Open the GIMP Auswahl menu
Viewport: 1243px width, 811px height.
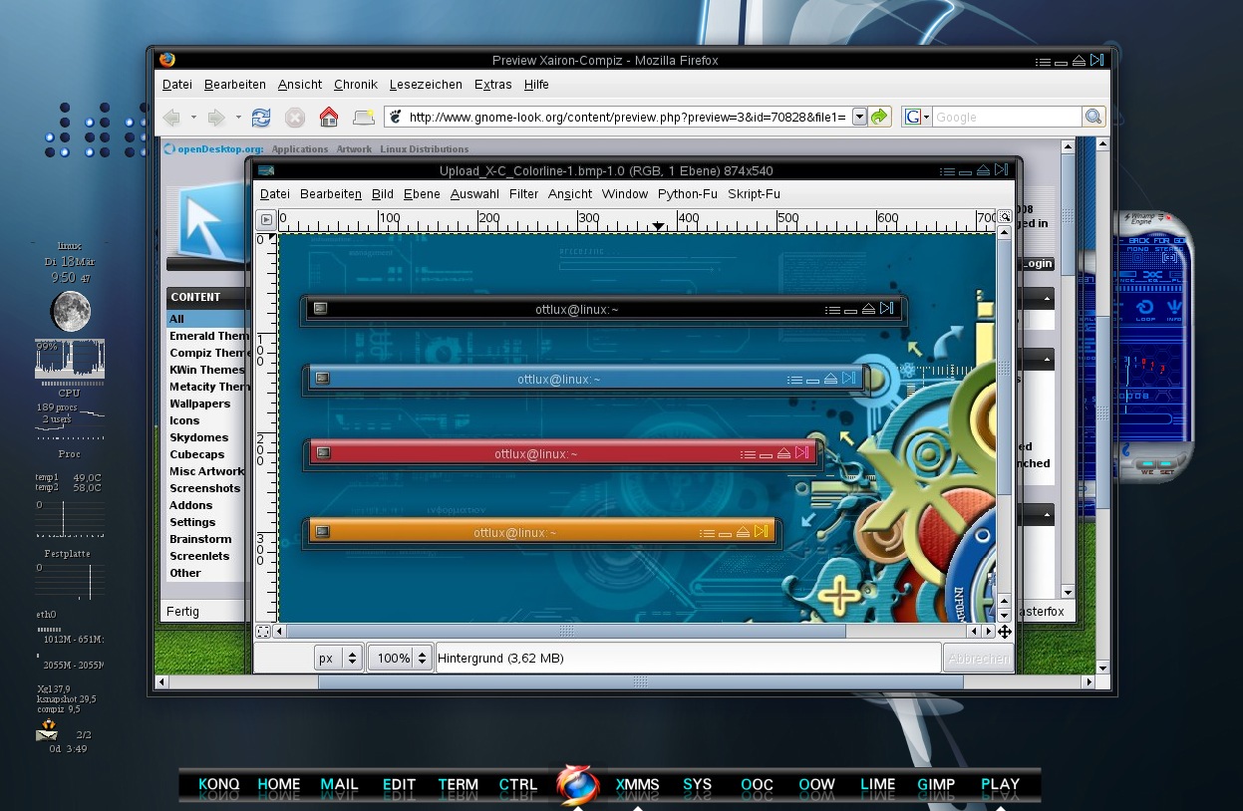pos(474,194)
